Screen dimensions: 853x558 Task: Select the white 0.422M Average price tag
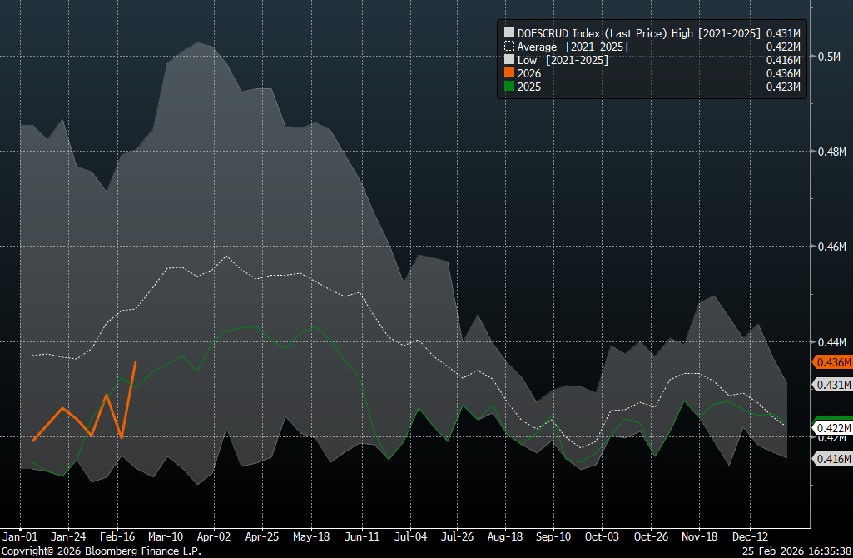tap(831, 428)
